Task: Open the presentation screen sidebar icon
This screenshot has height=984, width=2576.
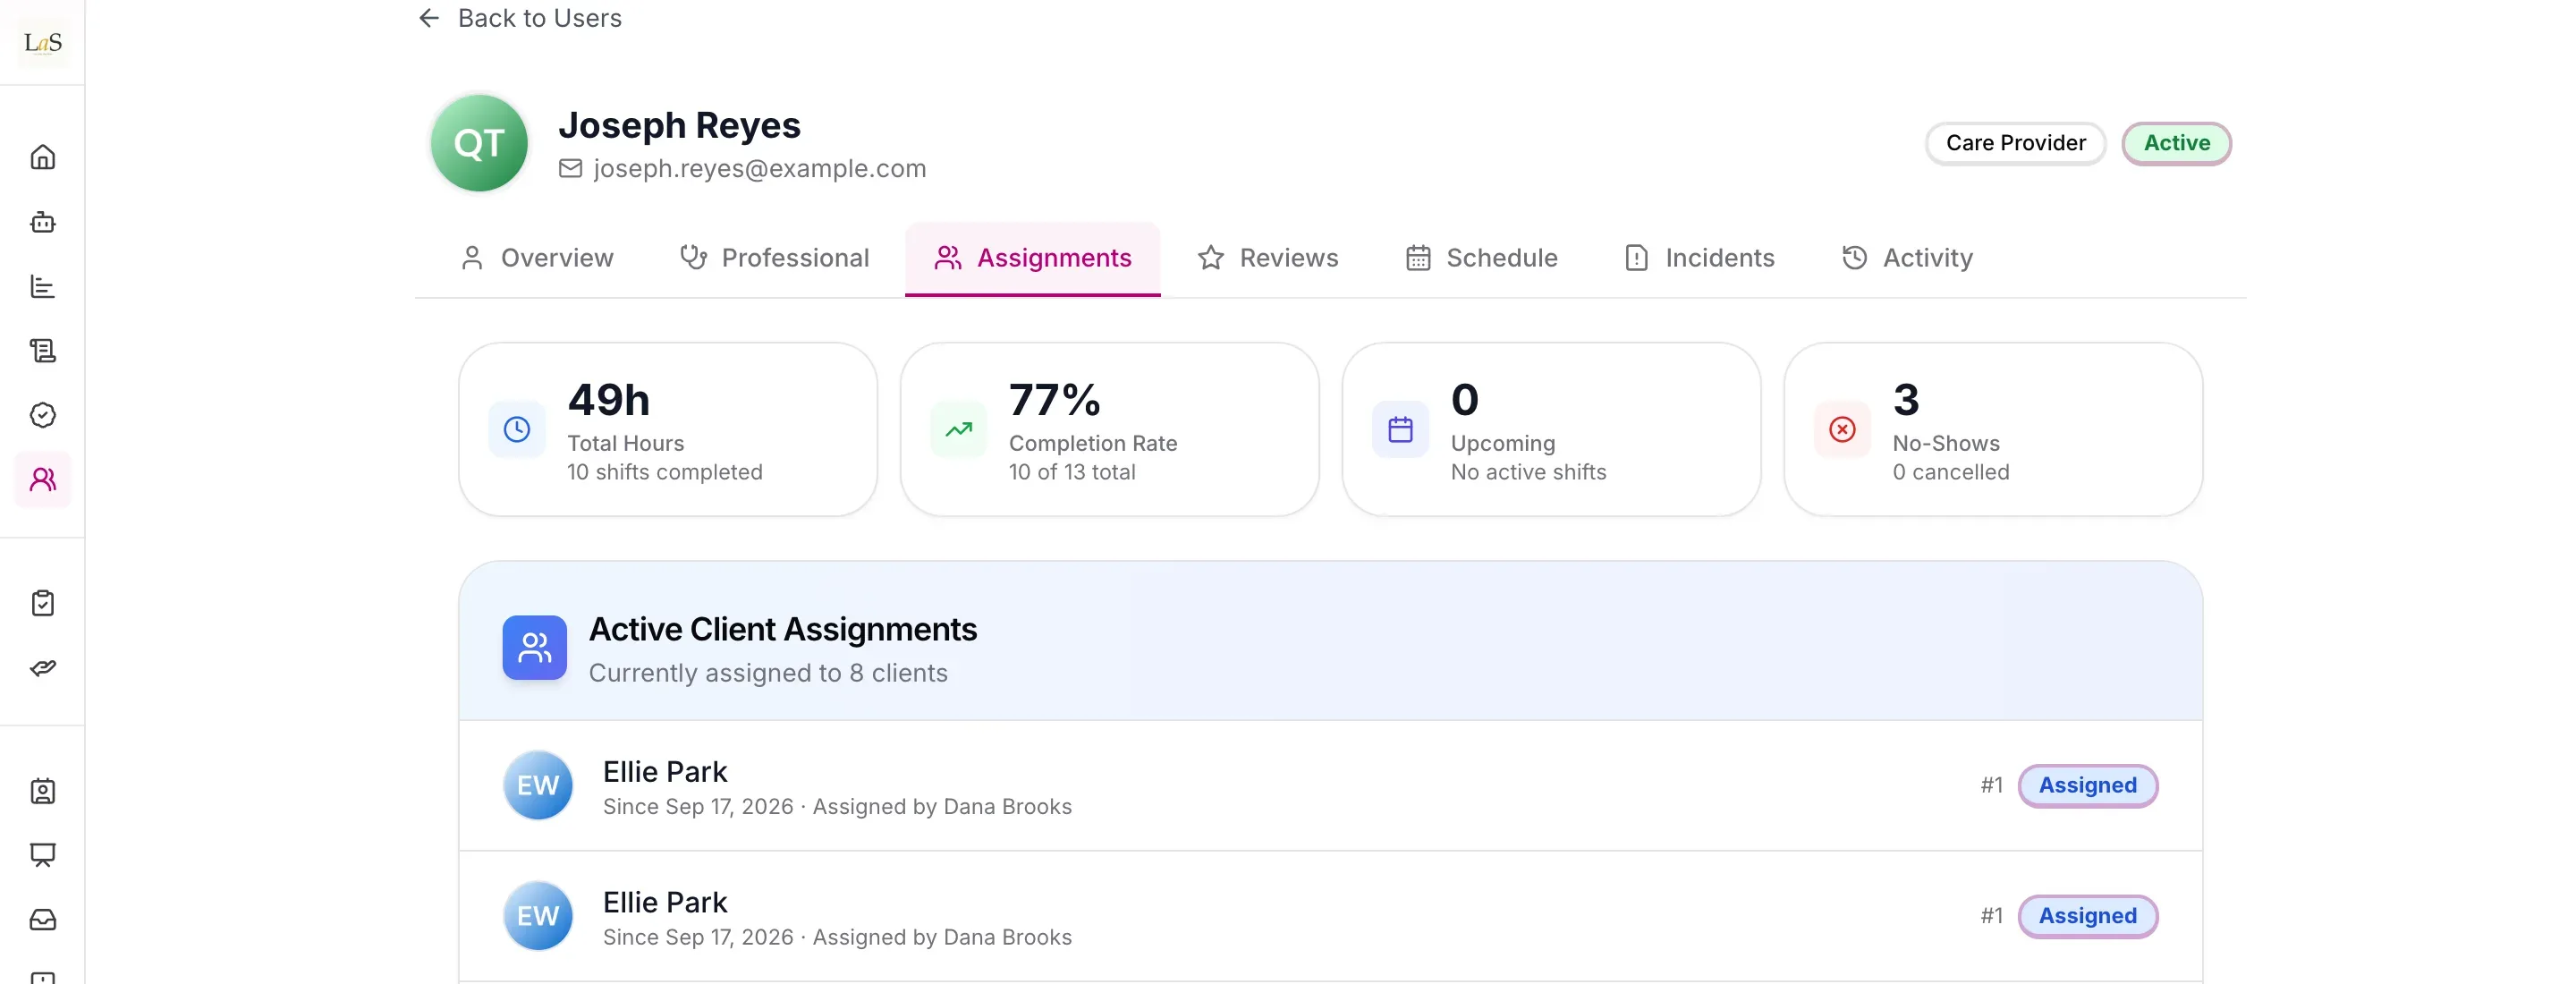Action: [x=43, y=855]
